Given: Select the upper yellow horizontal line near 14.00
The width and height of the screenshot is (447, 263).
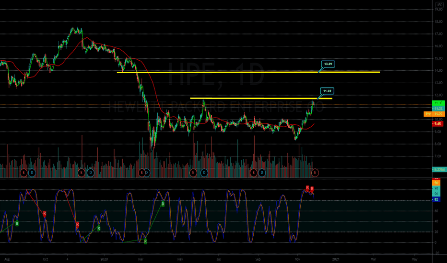Looking at the screenshot, I should (248, 72).
